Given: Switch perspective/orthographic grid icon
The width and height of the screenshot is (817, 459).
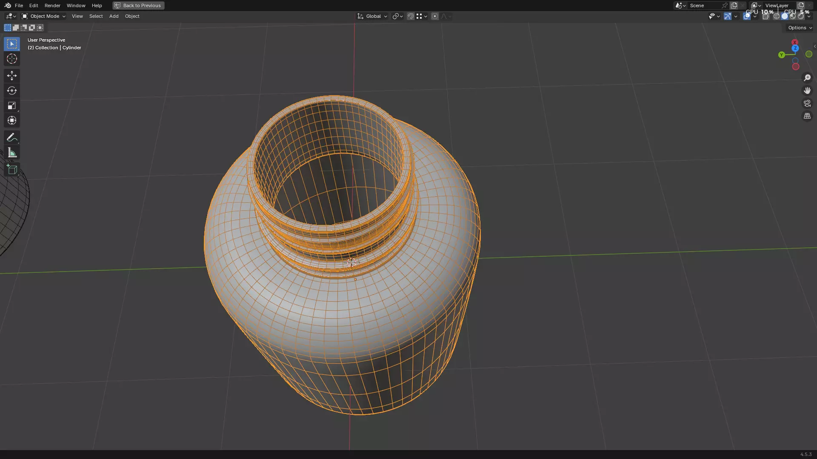Looking at the screenshot, I should coord(807,116).
